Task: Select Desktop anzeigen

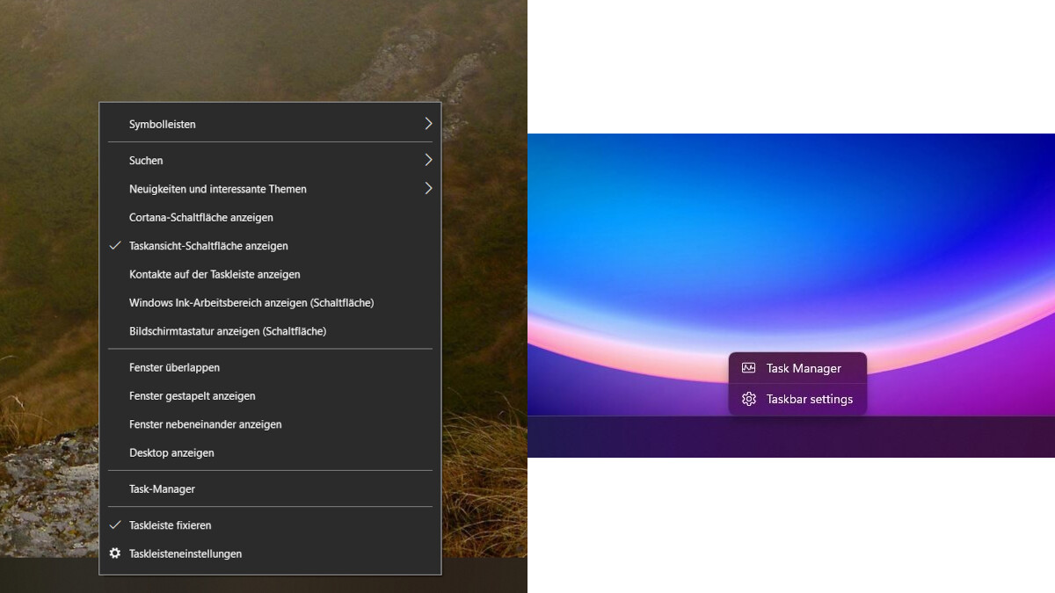Action: (x=170, y=452)
